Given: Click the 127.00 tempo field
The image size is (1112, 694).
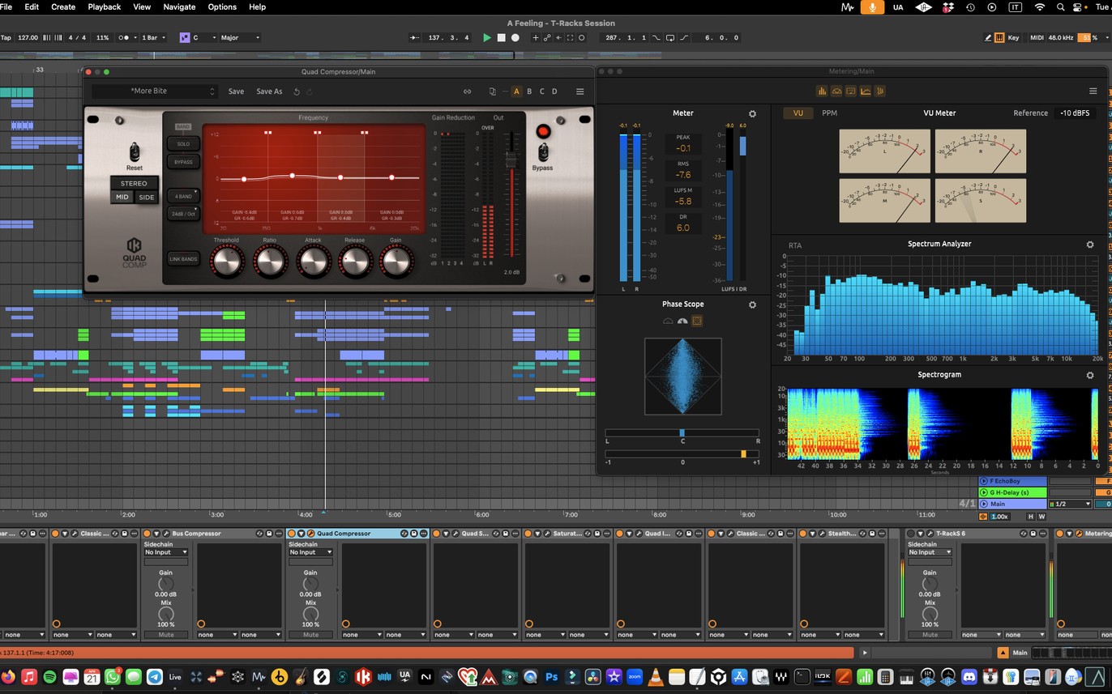Looking at the screenshot, I should tap(28, 38).
